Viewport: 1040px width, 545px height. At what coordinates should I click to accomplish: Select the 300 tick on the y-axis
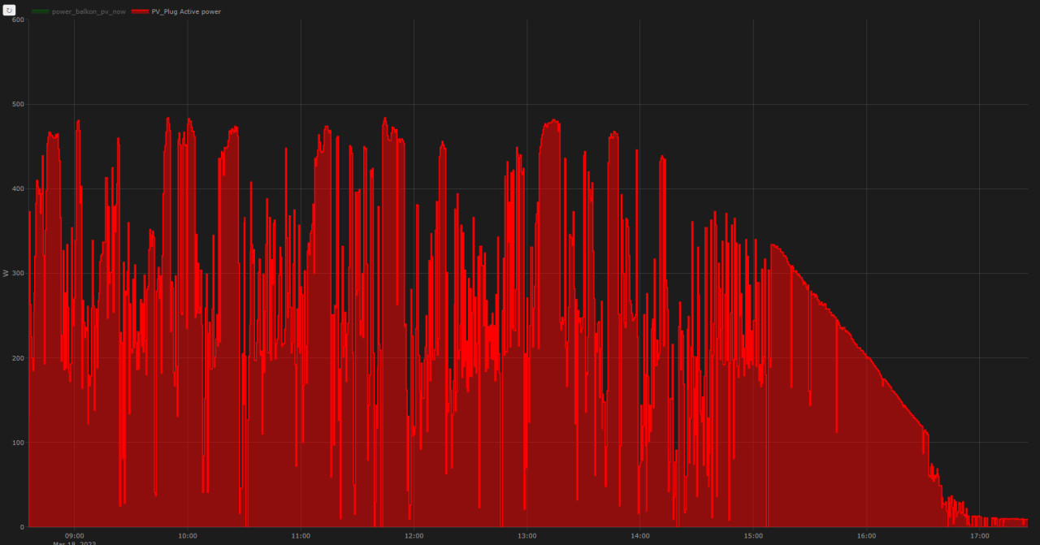[x=19, y=273]
